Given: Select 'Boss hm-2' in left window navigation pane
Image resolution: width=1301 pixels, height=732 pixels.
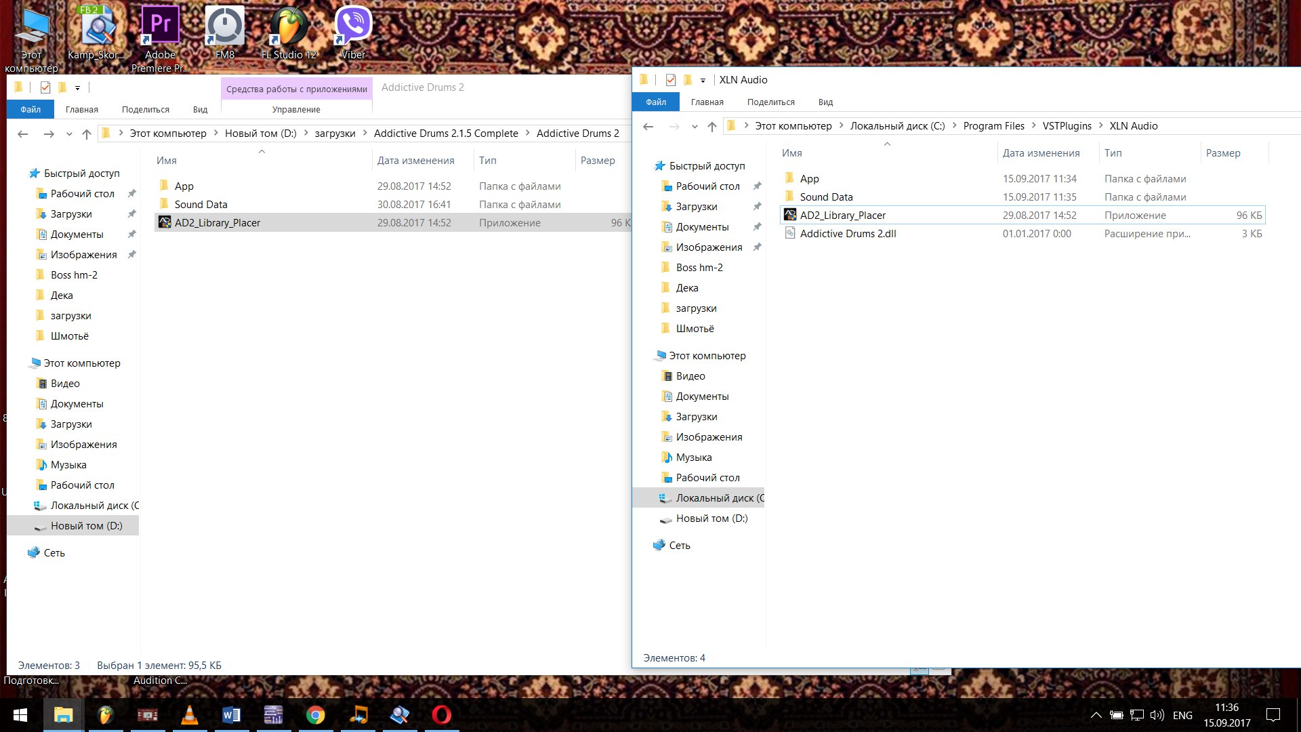Looking at the screenshot, I should [x=74, y=275].
